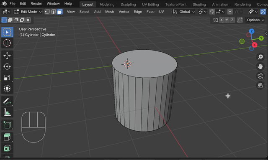Screen dimensions: 268x160
Task: Open the Vertex menu
Action: 124,12
